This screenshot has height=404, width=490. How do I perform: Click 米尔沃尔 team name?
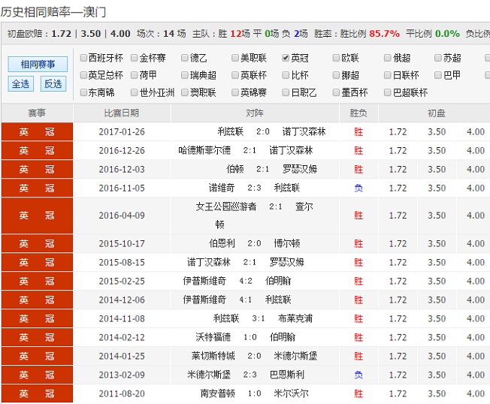click(291, 393)
